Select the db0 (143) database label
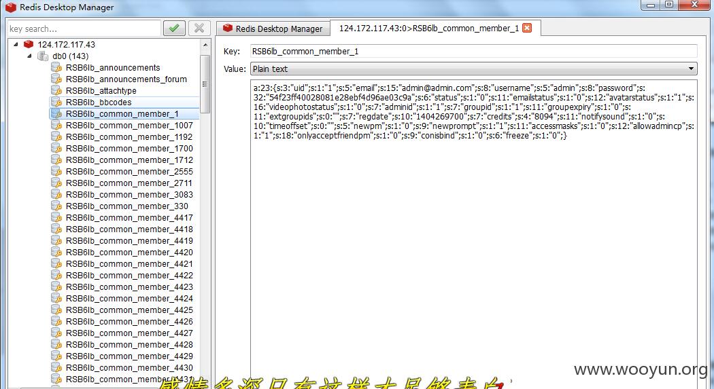Image resolution: width=714 pixels, height=389 pixels. click(71, 56)
